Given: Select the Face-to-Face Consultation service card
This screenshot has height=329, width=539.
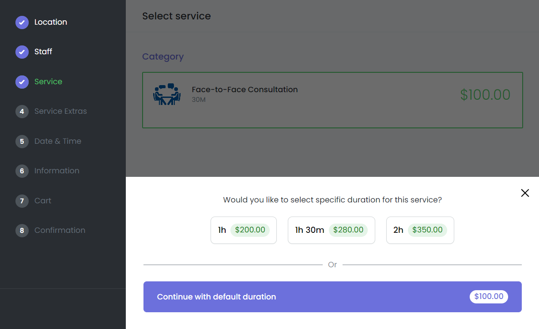Looking at the screenshot, I should click(332, 100).
